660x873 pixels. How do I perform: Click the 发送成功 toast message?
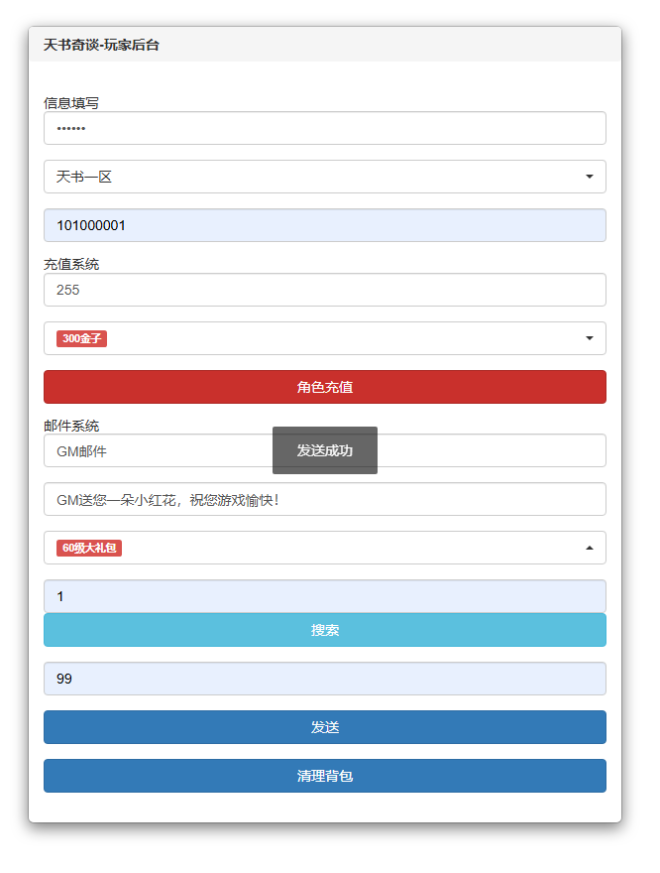(325, 450)
